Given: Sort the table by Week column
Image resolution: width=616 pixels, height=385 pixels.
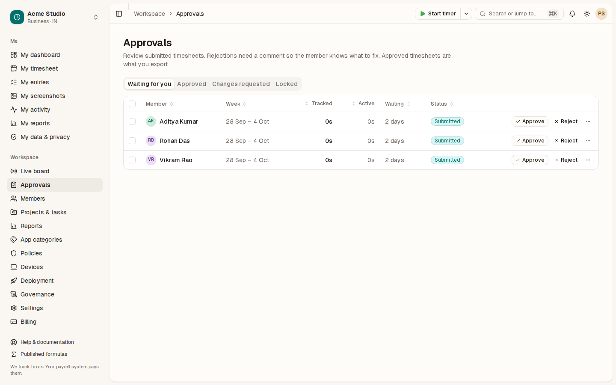Looking at the screenshot, I should coord(236,104).
